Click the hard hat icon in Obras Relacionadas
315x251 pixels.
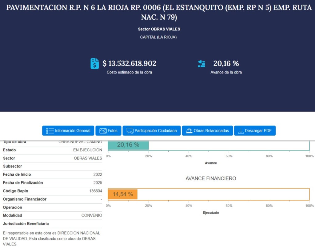tap(189, 131)
